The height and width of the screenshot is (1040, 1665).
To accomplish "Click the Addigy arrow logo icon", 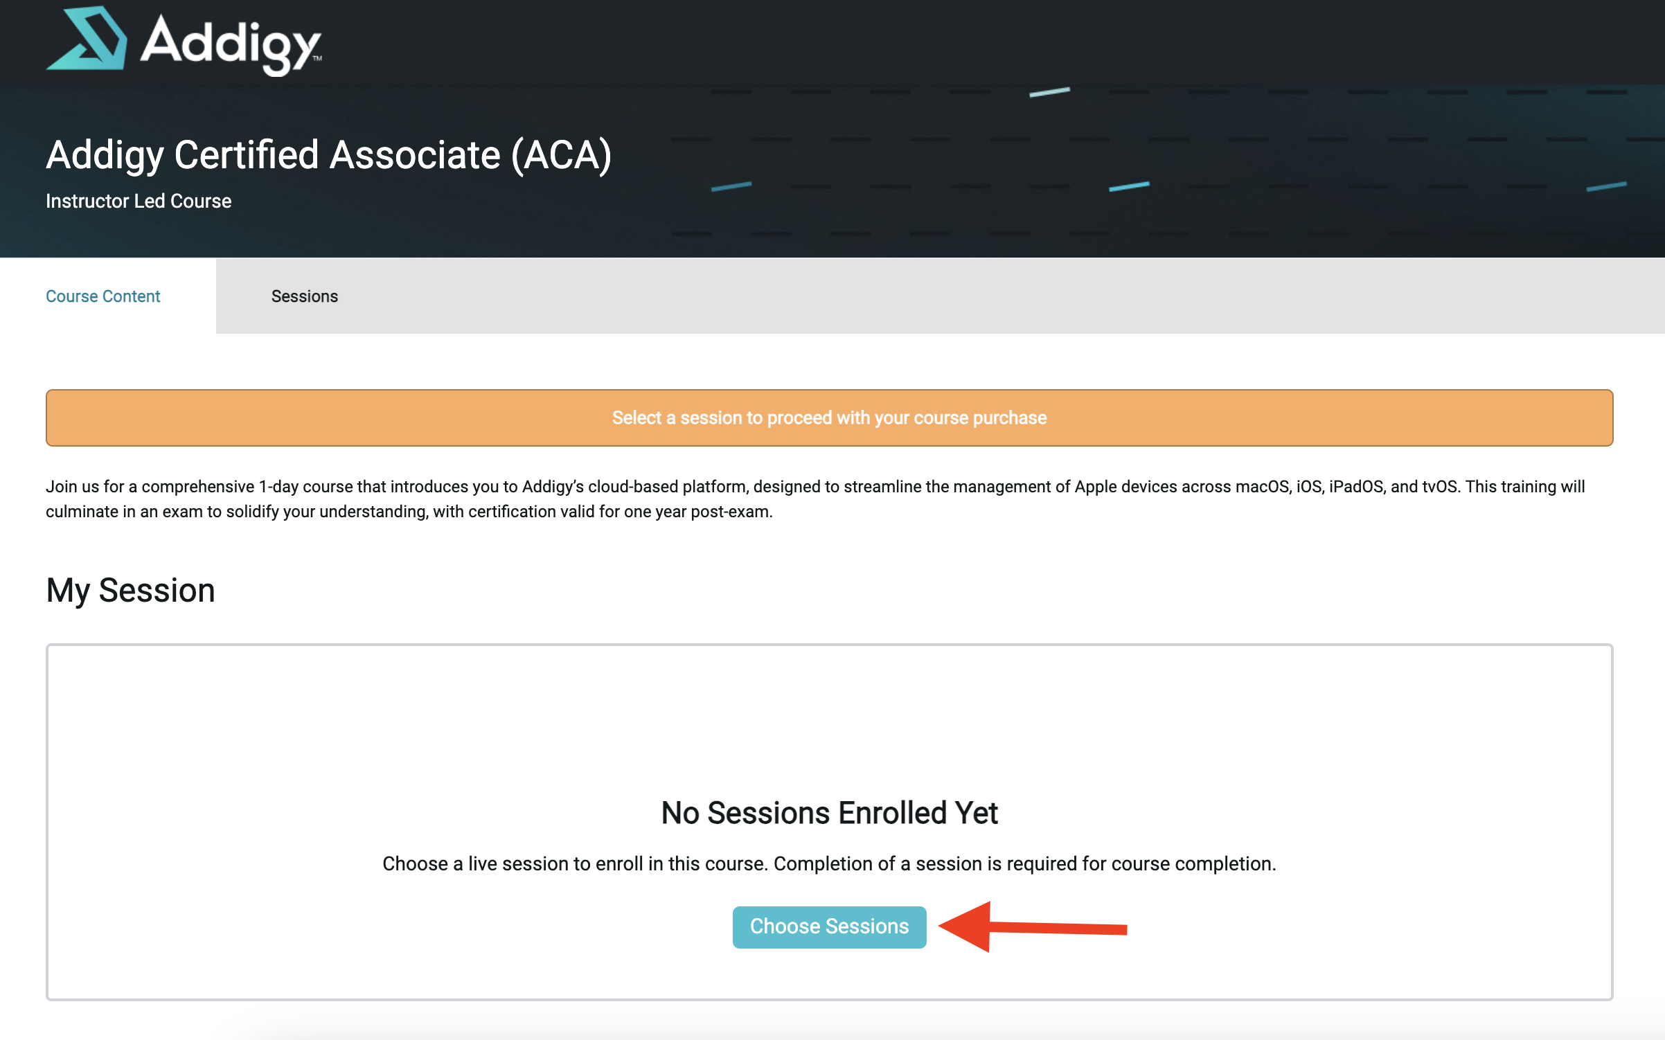I will (x=87, y=38).
